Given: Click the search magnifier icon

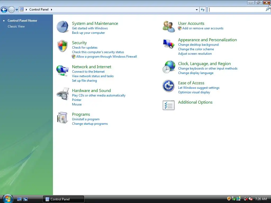Looking at the screenshot, I should (x=267, y=10).
